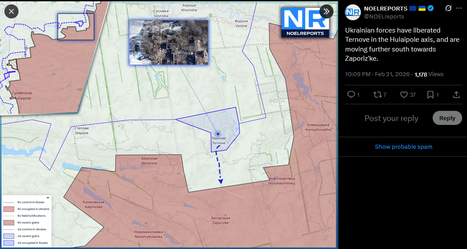This screenshot has height=249, width=467.
Task: Click the NOELREPORTS logo watermark on map
Action: [x=305, y=22]
